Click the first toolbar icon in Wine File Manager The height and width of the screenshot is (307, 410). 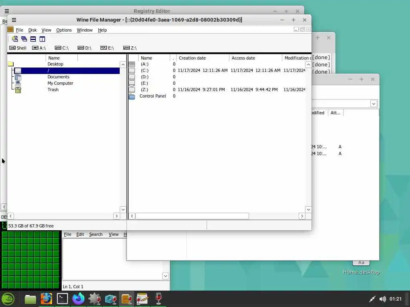15,39
